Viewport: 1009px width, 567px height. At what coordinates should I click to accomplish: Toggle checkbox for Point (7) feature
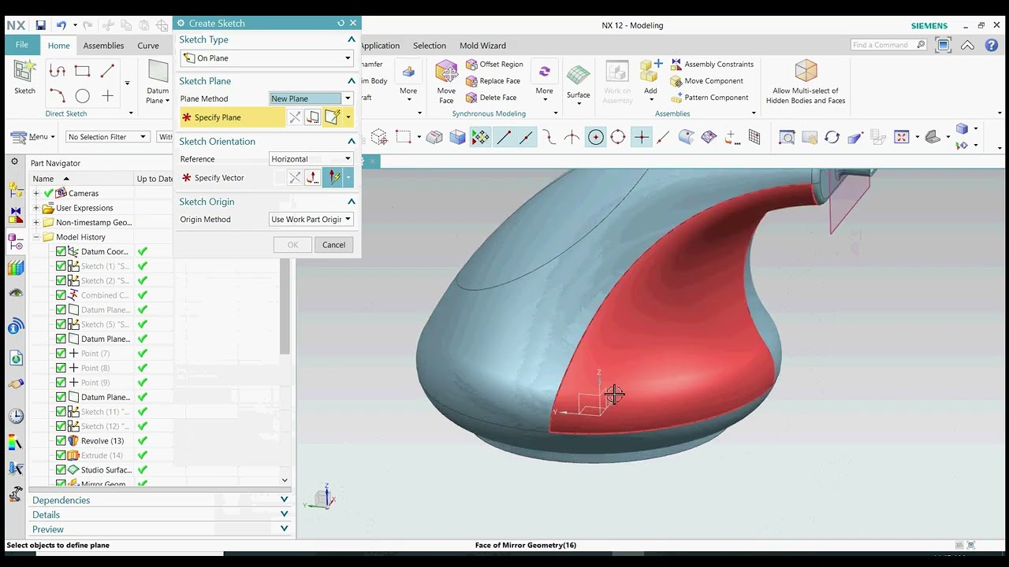click(x=61, y=354)
